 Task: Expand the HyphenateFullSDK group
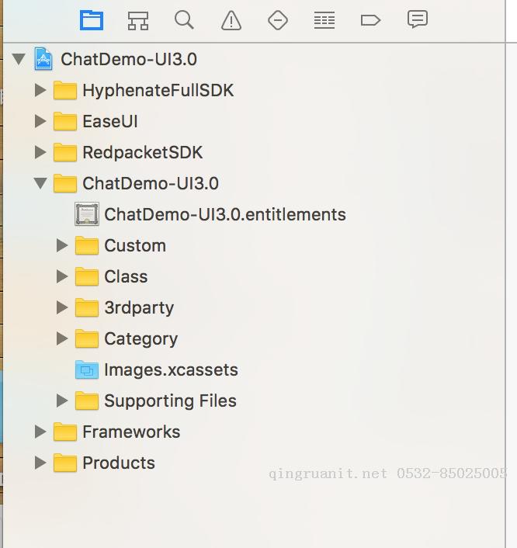tap(40, 90)
